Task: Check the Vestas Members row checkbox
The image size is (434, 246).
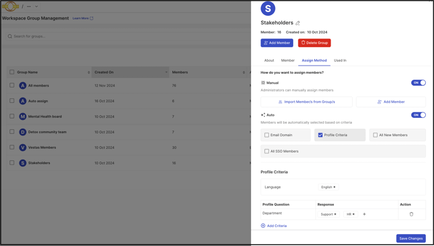Action: [12, 147]
